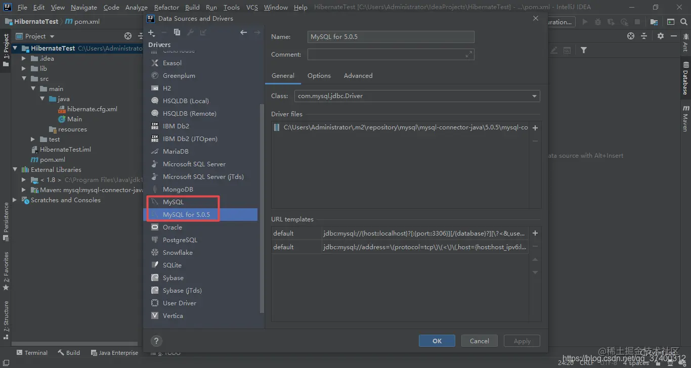Collapse the HibernateTest project root
Viewport: 691px width, 368px height.
coord(15,49)
